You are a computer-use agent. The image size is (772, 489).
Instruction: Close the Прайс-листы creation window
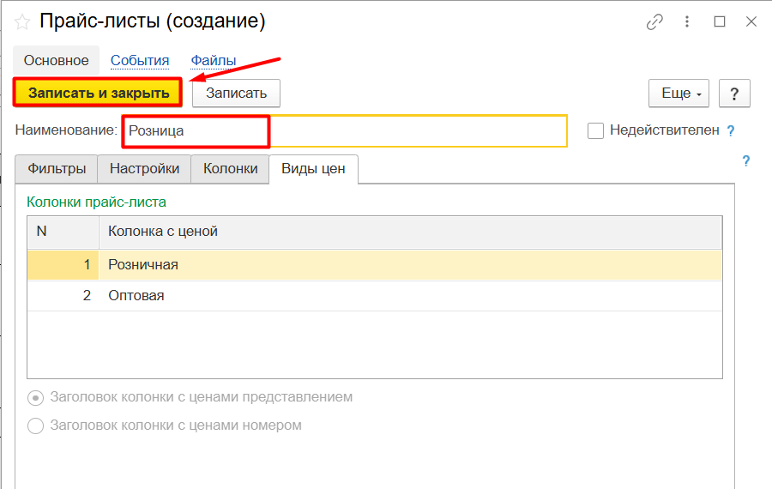[x=751, y=21]
